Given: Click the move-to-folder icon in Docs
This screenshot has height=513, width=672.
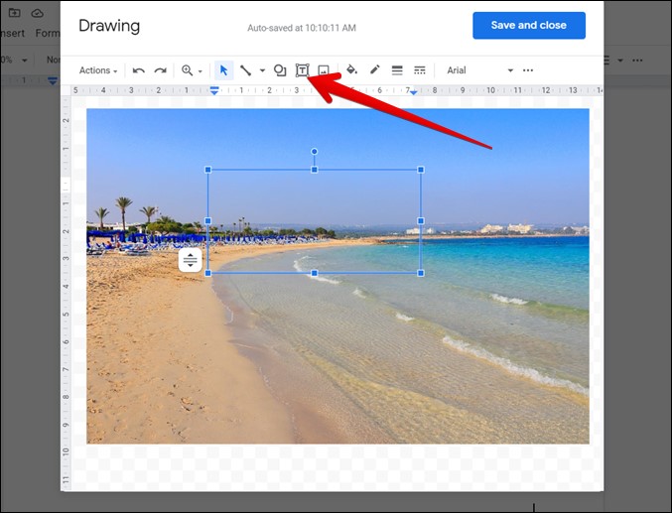Looking at the screenshot, I should point(14,13).
